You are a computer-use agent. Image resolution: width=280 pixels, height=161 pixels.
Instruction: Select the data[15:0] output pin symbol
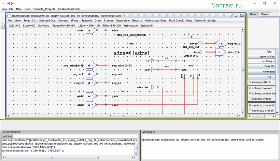tap(221, 52)
